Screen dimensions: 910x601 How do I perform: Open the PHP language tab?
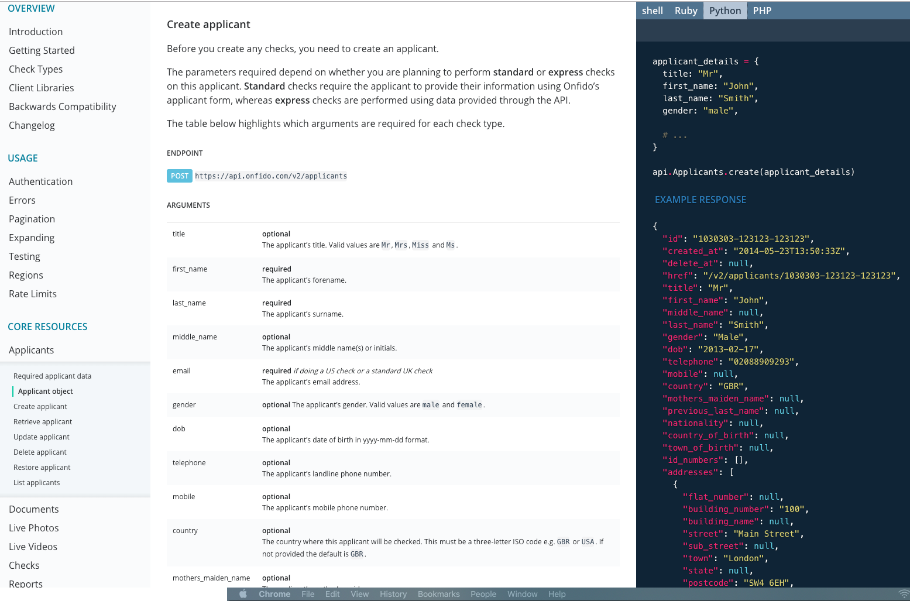762,10
